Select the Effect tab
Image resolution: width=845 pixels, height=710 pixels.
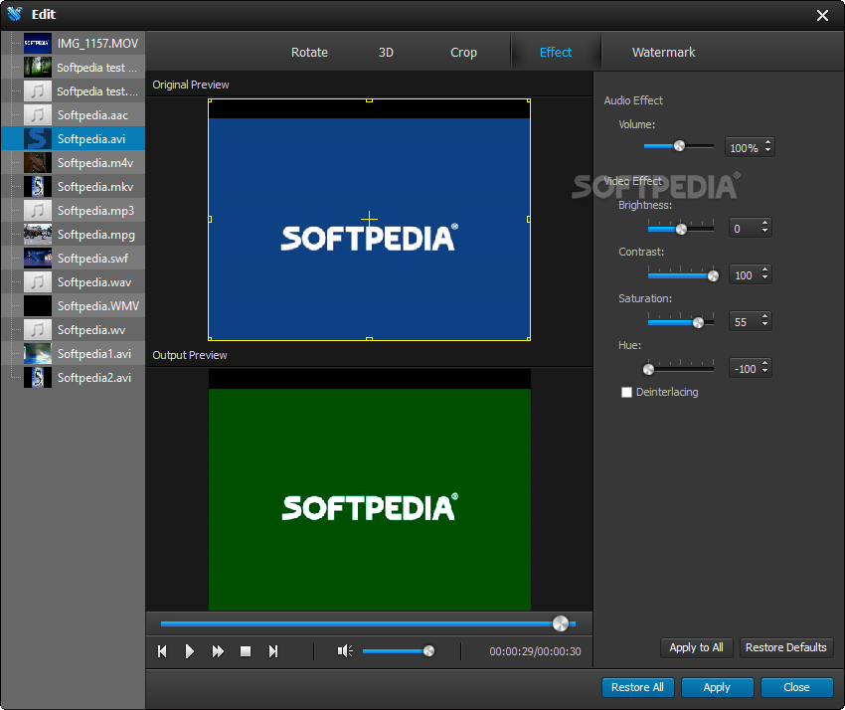tap(556, 53)
